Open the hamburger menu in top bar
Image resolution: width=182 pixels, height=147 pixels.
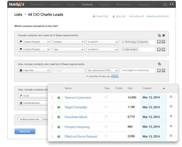tap(165, 4)
